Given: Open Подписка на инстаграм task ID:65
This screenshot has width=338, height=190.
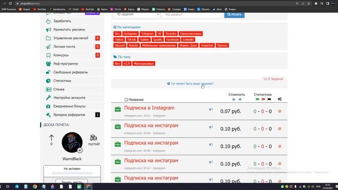Looking at the screenshot, I should (x=151, y=126).
